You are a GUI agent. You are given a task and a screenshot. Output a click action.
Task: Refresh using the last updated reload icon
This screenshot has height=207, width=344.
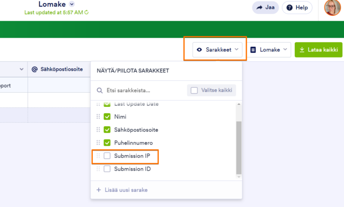(x=86, y=12)
